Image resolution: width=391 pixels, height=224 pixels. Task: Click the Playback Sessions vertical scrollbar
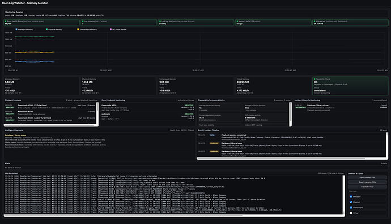click(97, 113)
